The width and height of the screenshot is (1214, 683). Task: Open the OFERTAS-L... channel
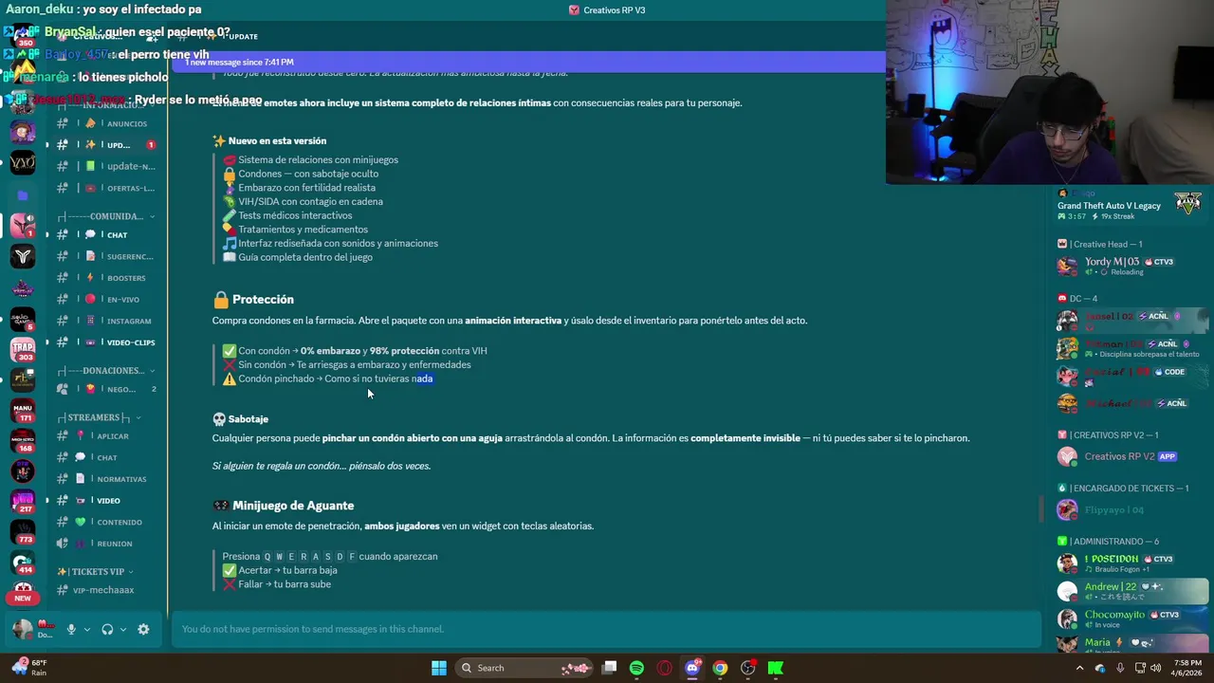click(106, 188)
